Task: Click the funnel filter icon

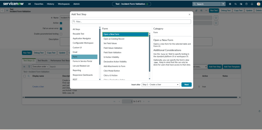Action: [29, 67]
